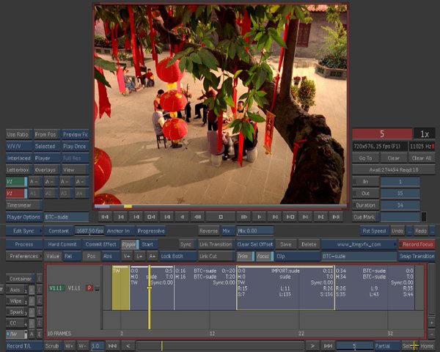Click the Hard Commit button
Image resolution: width=440 pixels, height=352 pixels.
[x=62, y=244]
